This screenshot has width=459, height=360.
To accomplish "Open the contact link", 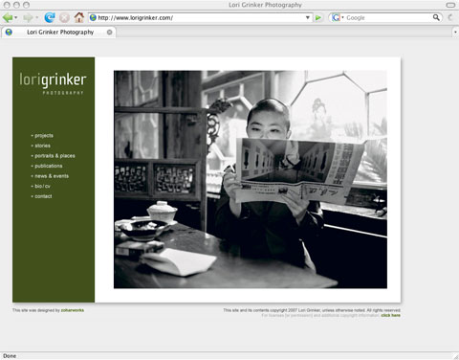I will click(x=43, y=196).
